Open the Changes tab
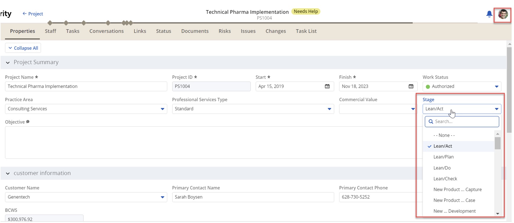 pos(276,31)
